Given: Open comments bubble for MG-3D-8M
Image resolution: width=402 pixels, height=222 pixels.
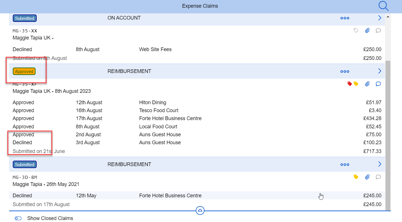Looking at the screenshot, I should 378,177.
